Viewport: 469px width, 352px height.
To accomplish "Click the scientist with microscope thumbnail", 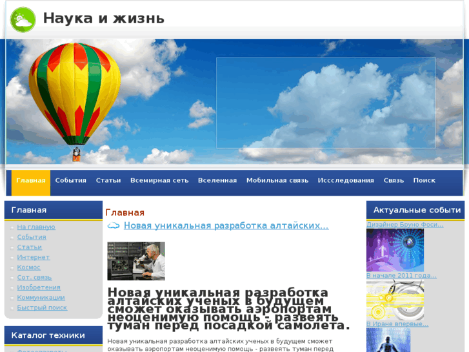I will [136, 261].
